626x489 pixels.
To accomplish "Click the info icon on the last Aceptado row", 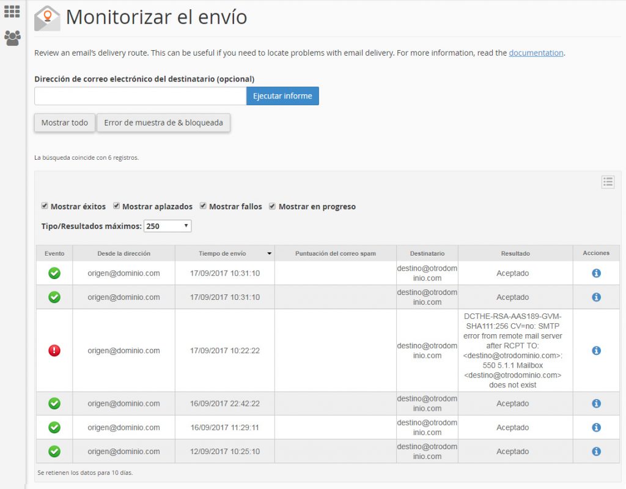I will click(x=595, y=451).
